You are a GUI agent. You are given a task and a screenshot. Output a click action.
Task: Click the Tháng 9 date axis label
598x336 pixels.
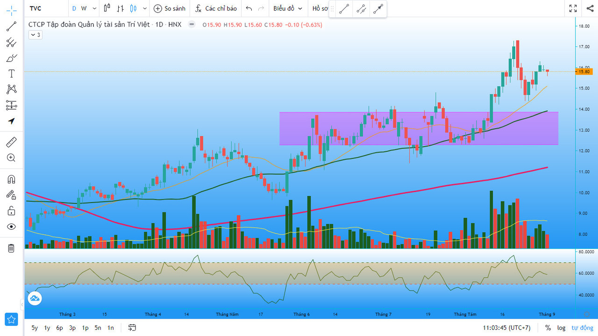[547, 314]
